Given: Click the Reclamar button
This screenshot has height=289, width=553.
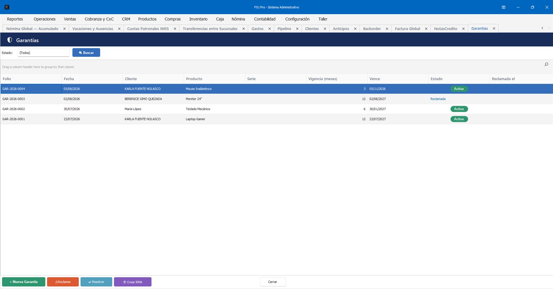Looking at the screenshot, I should [x=63, y=282].
